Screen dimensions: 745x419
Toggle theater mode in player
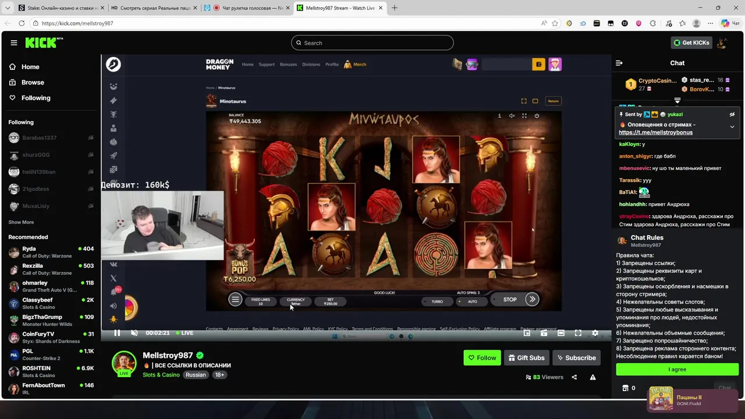pos(561,333)
